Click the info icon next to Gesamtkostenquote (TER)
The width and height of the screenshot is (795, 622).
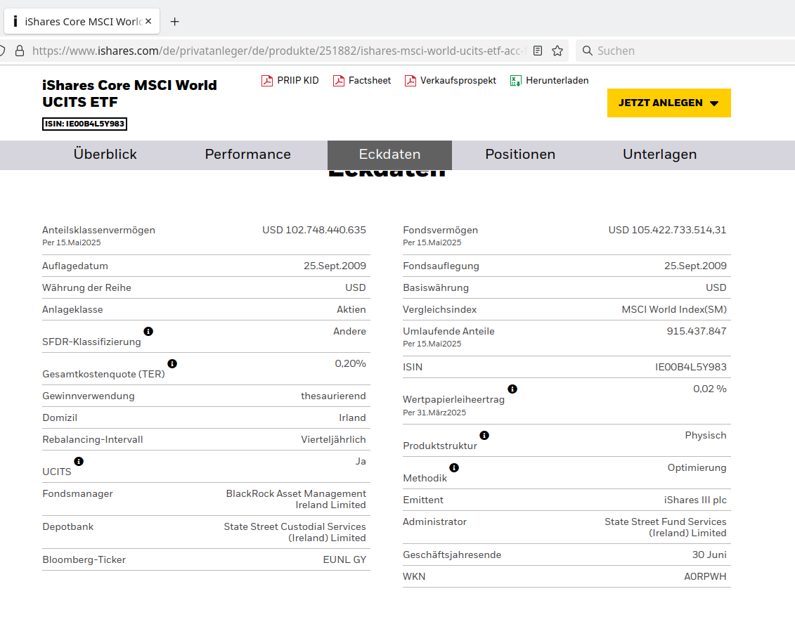click(172, 363)
